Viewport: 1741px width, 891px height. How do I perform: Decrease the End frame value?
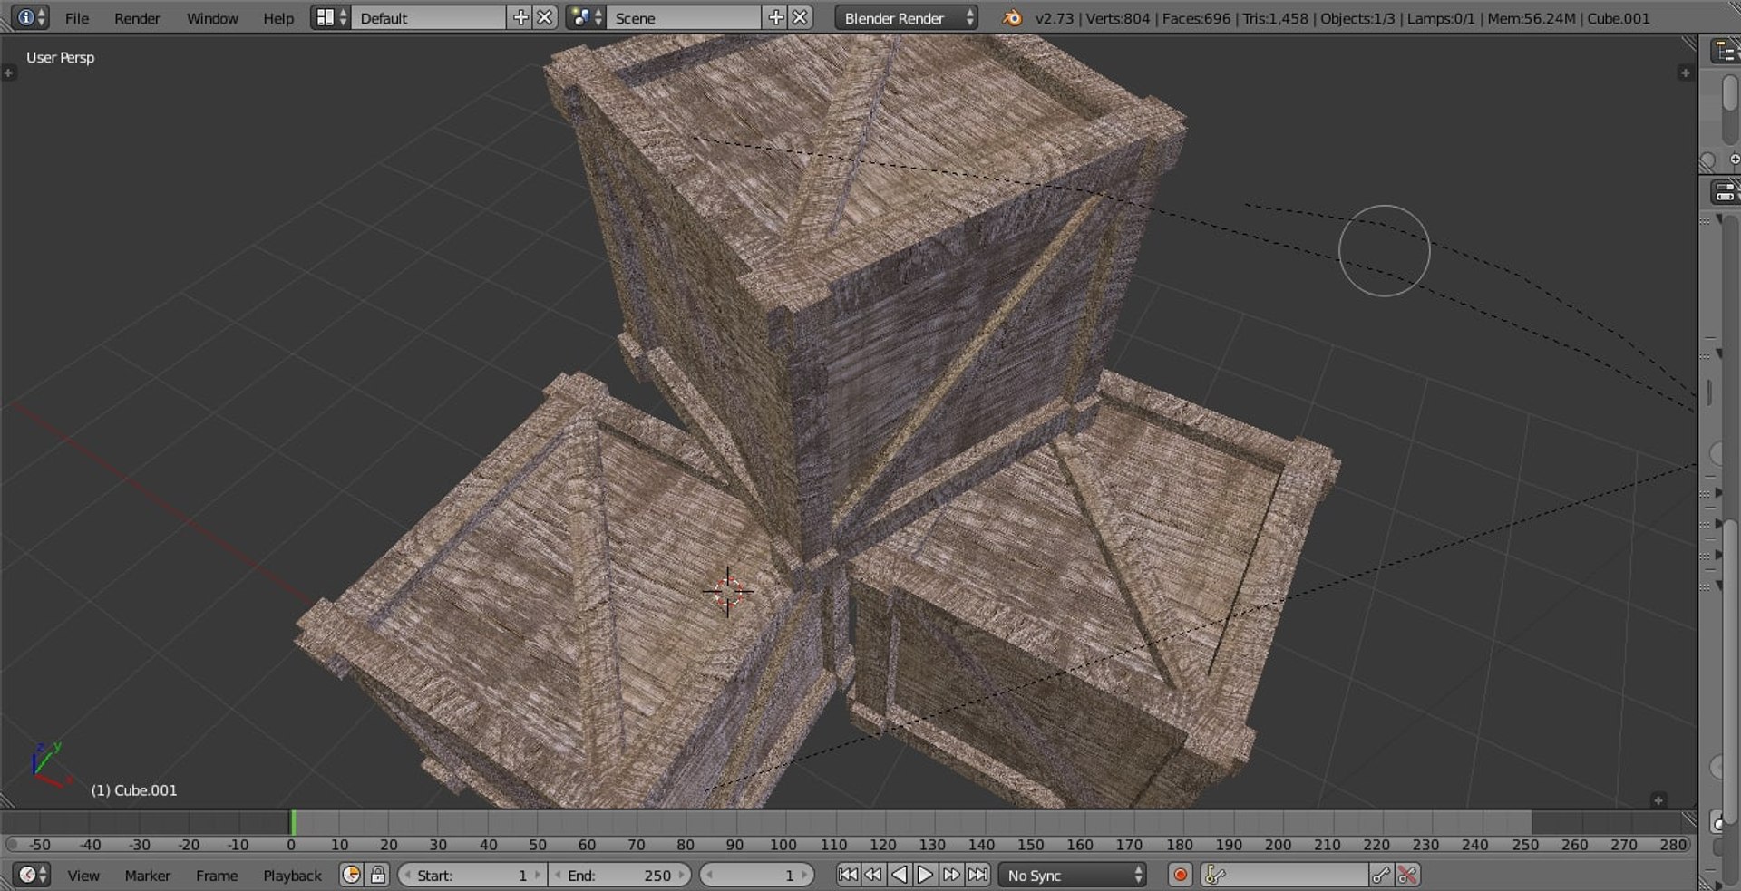pyautogui.click(x=557, y=875)
